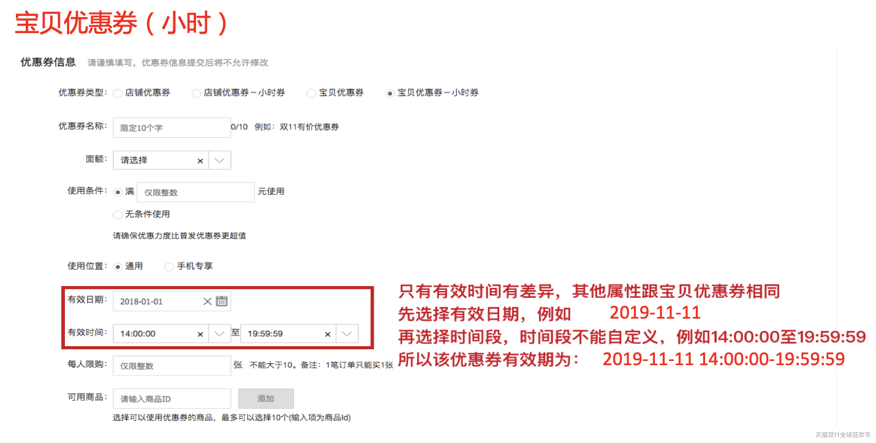Select 宝贝优惠券－小时券 radio option
Viewport: 876px width, 443px height.
pyautogui.click(x=390, y=93)
